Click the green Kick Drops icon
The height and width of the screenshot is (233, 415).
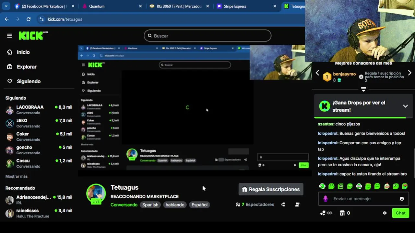point(325,106)
